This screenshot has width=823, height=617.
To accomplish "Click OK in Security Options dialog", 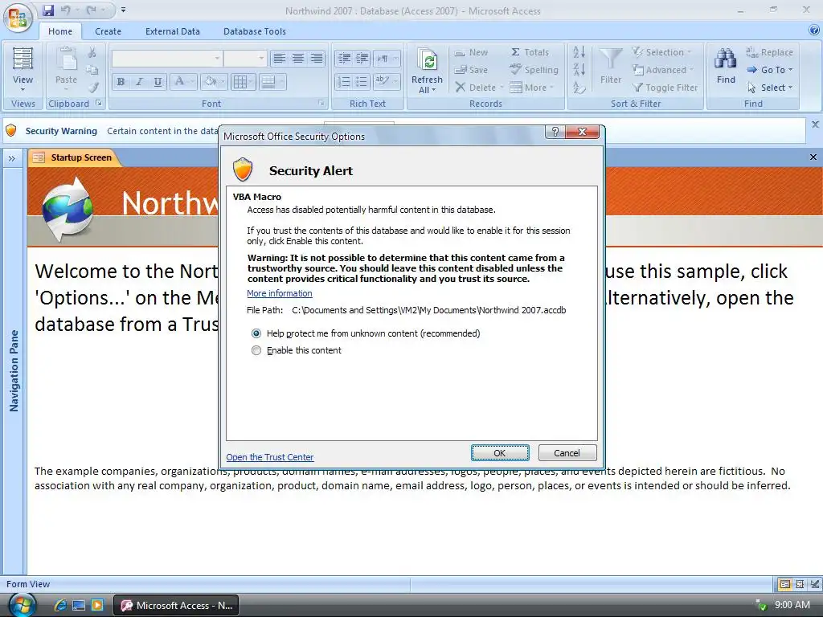I will click(x=500, y=453).
